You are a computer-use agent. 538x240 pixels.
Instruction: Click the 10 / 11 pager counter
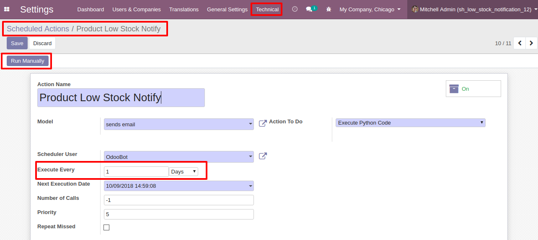click(503, 43)
